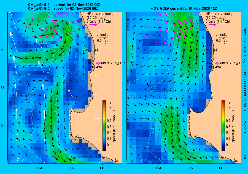Click the magenta drifters arrowhead in IMOS GSLA map
The width and height of the screenshot is (248, 174).
pyautogui.click(x=216, y=63)
